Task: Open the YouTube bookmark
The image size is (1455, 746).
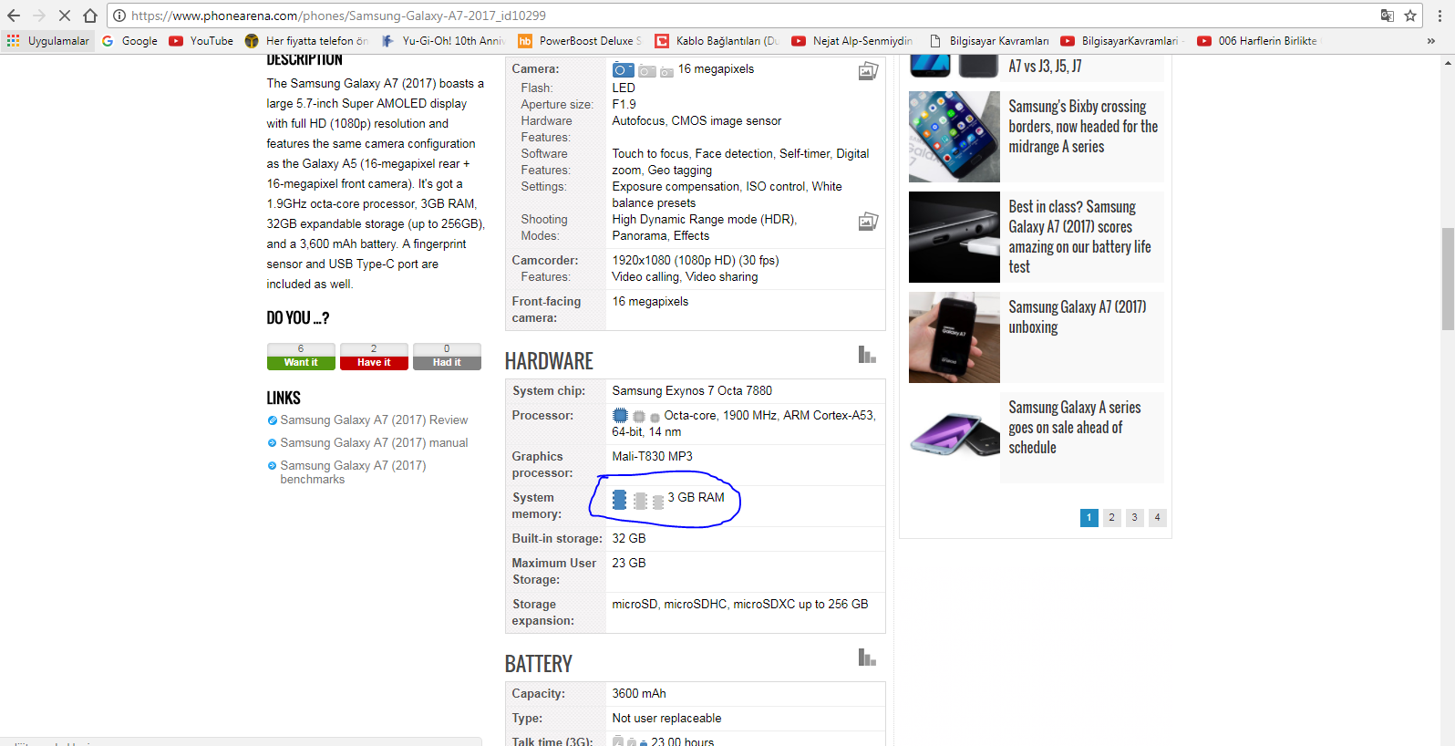Action: coord(201,41)
